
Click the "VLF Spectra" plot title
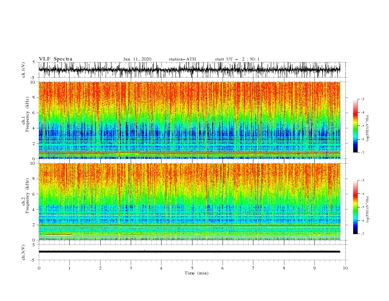coord(56,59)
